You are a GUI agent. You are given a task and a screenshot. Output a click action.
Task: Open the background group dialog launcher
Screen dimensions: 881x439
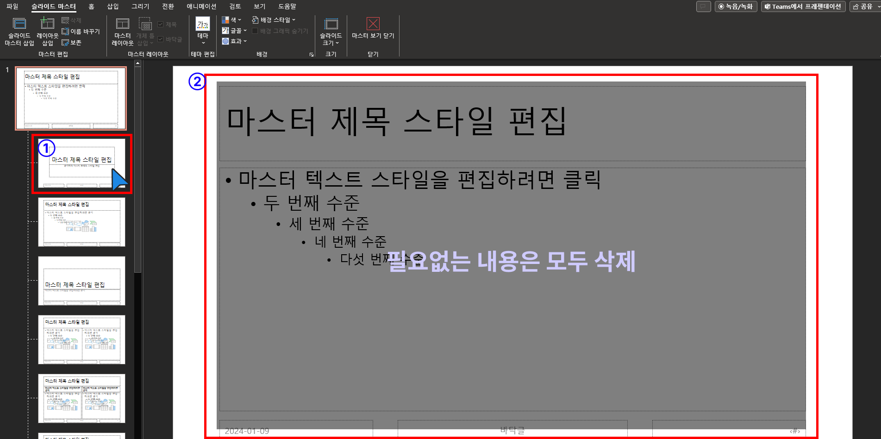(x=312, y=55)
